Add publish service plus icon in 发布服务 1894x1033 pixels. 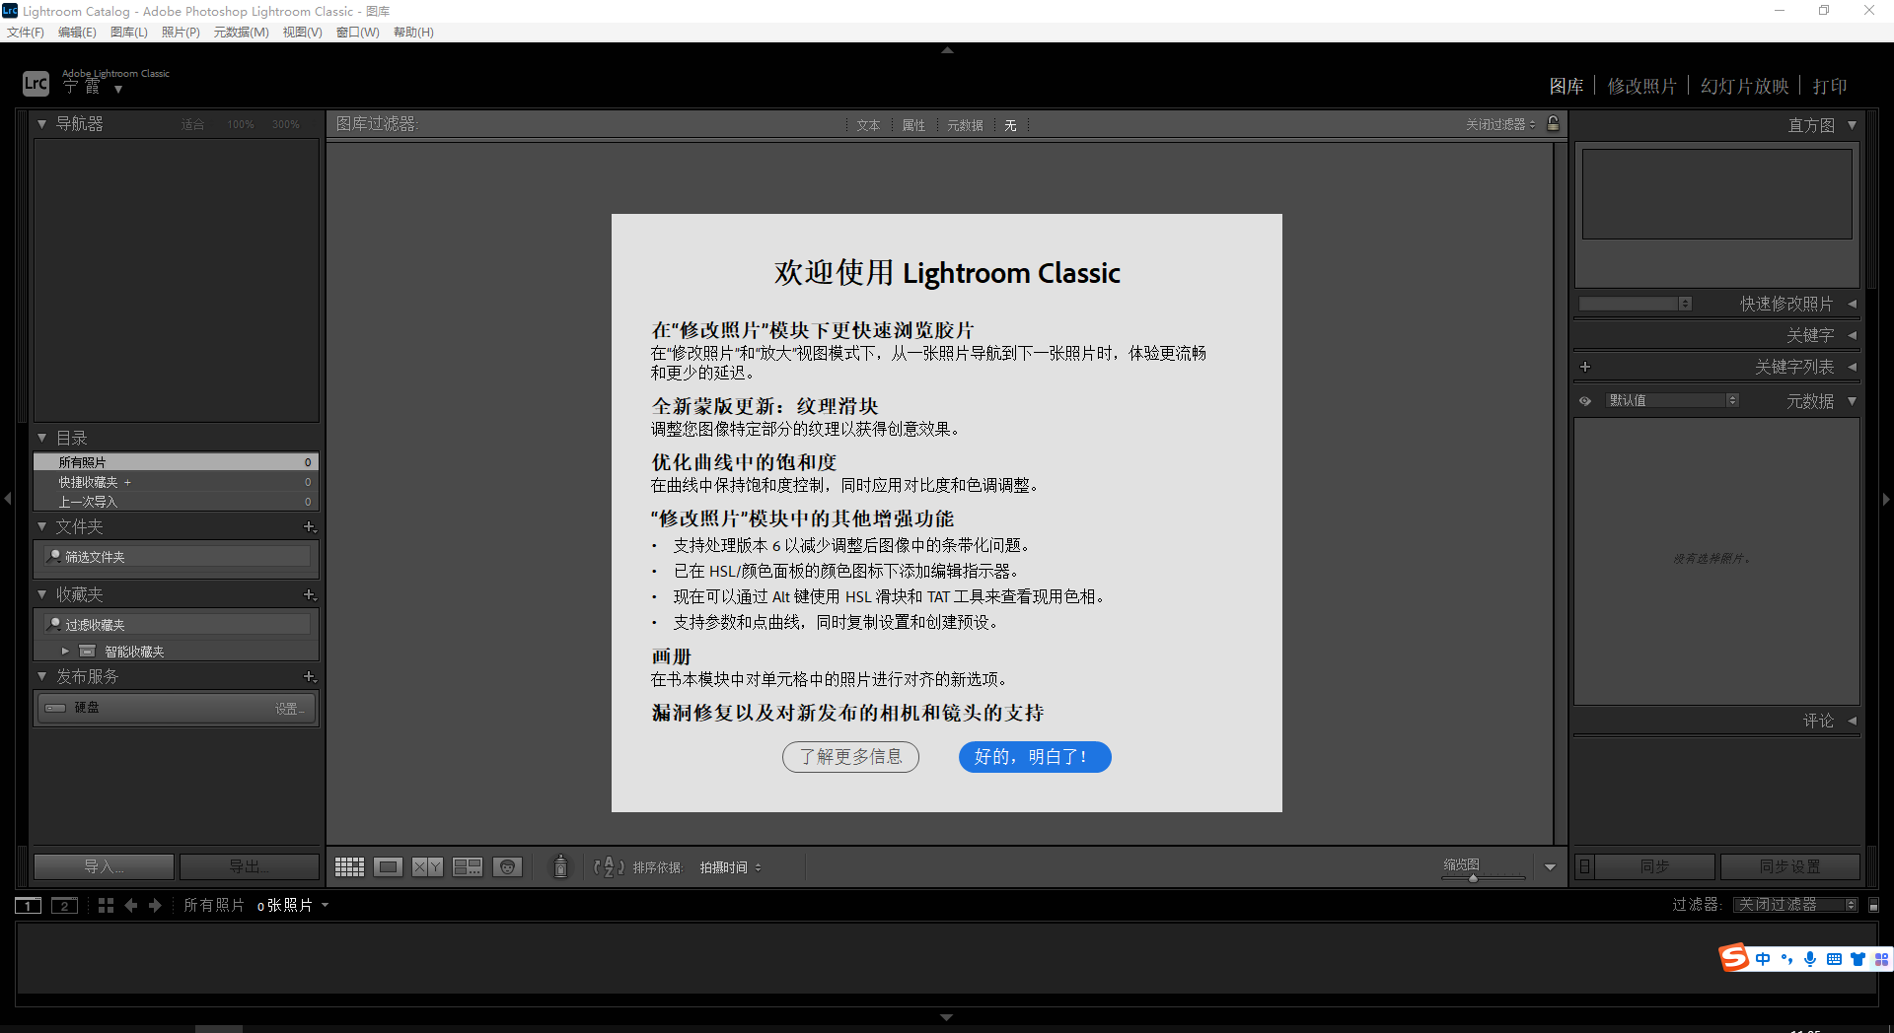coord(309,677)
